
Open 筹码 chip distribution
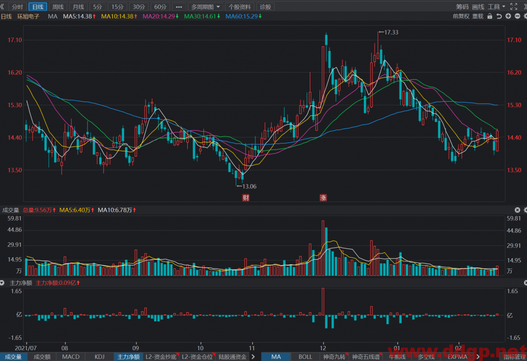(462, 7)
